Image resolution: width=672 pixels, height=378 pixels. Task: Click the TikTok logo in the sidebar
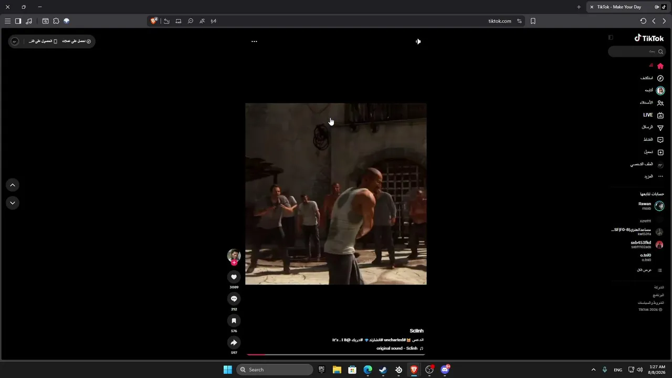pos(649,38)
